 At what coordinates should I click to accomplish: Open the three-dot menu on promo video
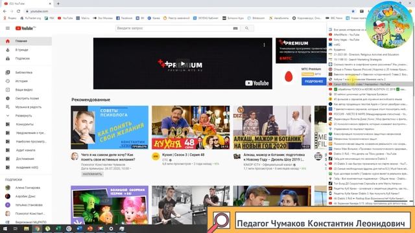(264, 45)
